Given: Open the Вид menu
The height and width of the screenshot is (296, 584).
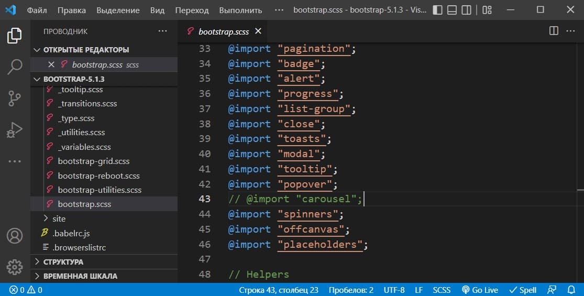Looking at the screenshot, I should [x=157, y=10].
